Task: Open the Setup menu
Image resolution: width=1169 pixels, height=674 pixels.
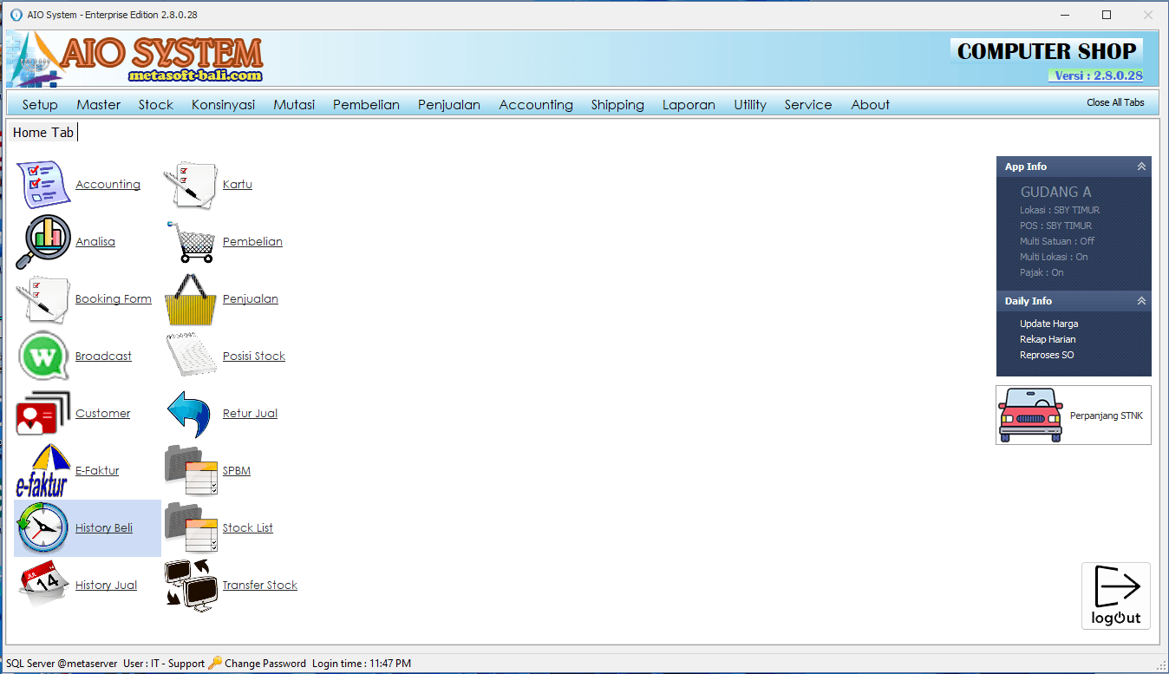Action: click(x=40, y=104)
